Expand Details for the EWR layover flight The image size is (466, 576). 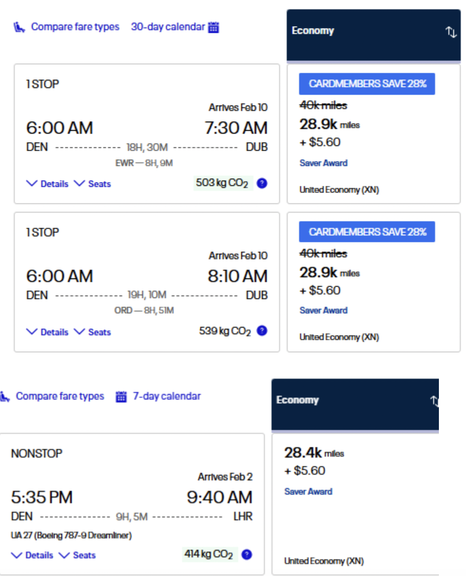pyautogui.click(x=48, y=184)
